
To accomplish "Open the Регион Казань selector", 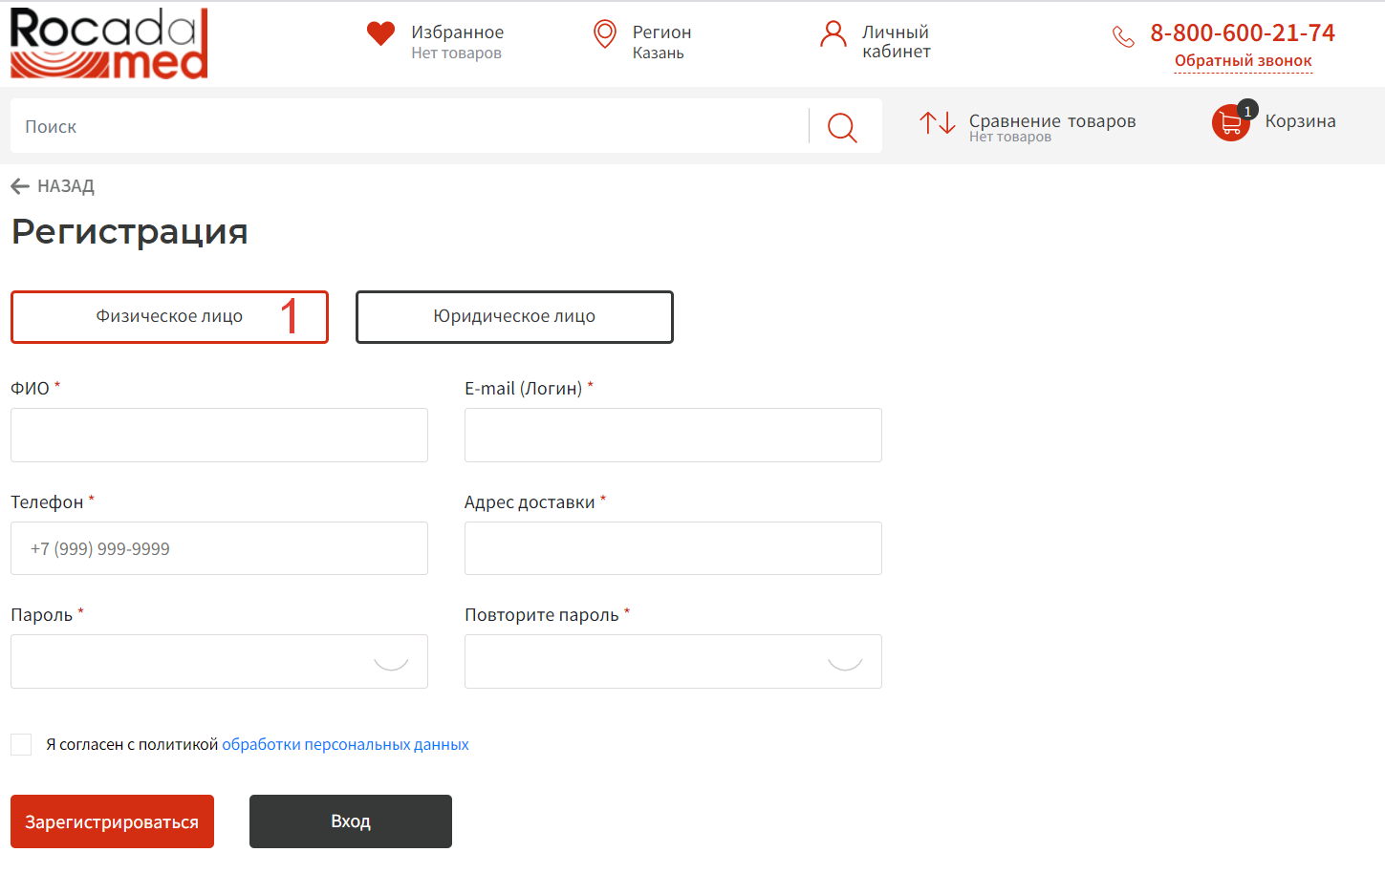I will [661, 41].
